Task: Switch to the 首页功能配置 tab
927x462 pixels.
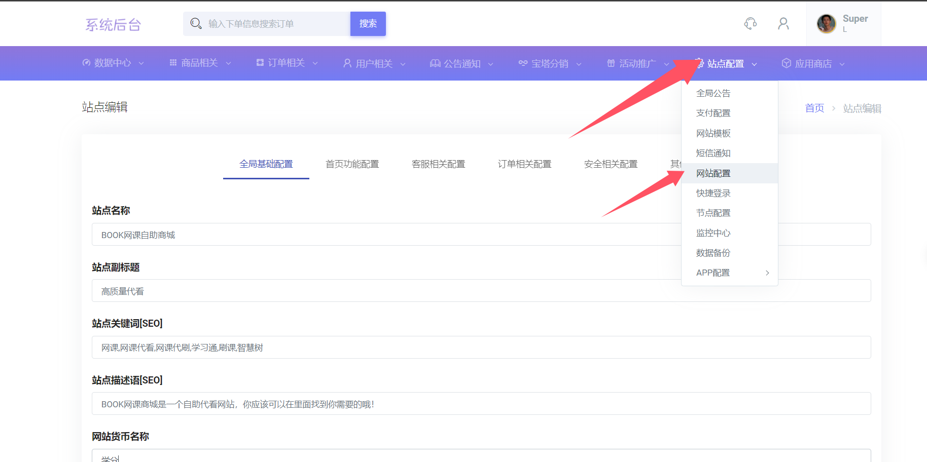Action: (352, 164)
